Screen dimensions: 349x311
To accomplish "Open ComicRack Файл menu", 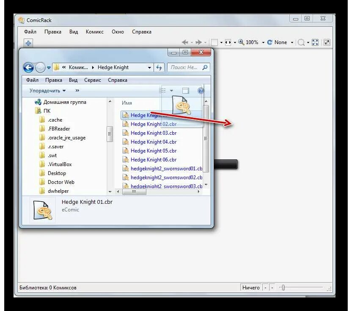I will [30, 32].
